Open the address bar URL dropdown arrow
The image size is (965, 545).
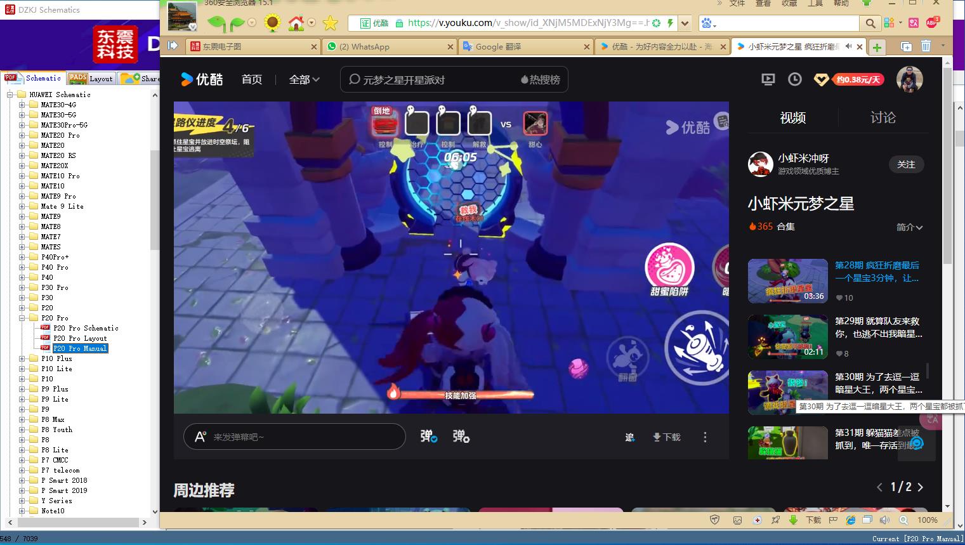tap(685, 23)
